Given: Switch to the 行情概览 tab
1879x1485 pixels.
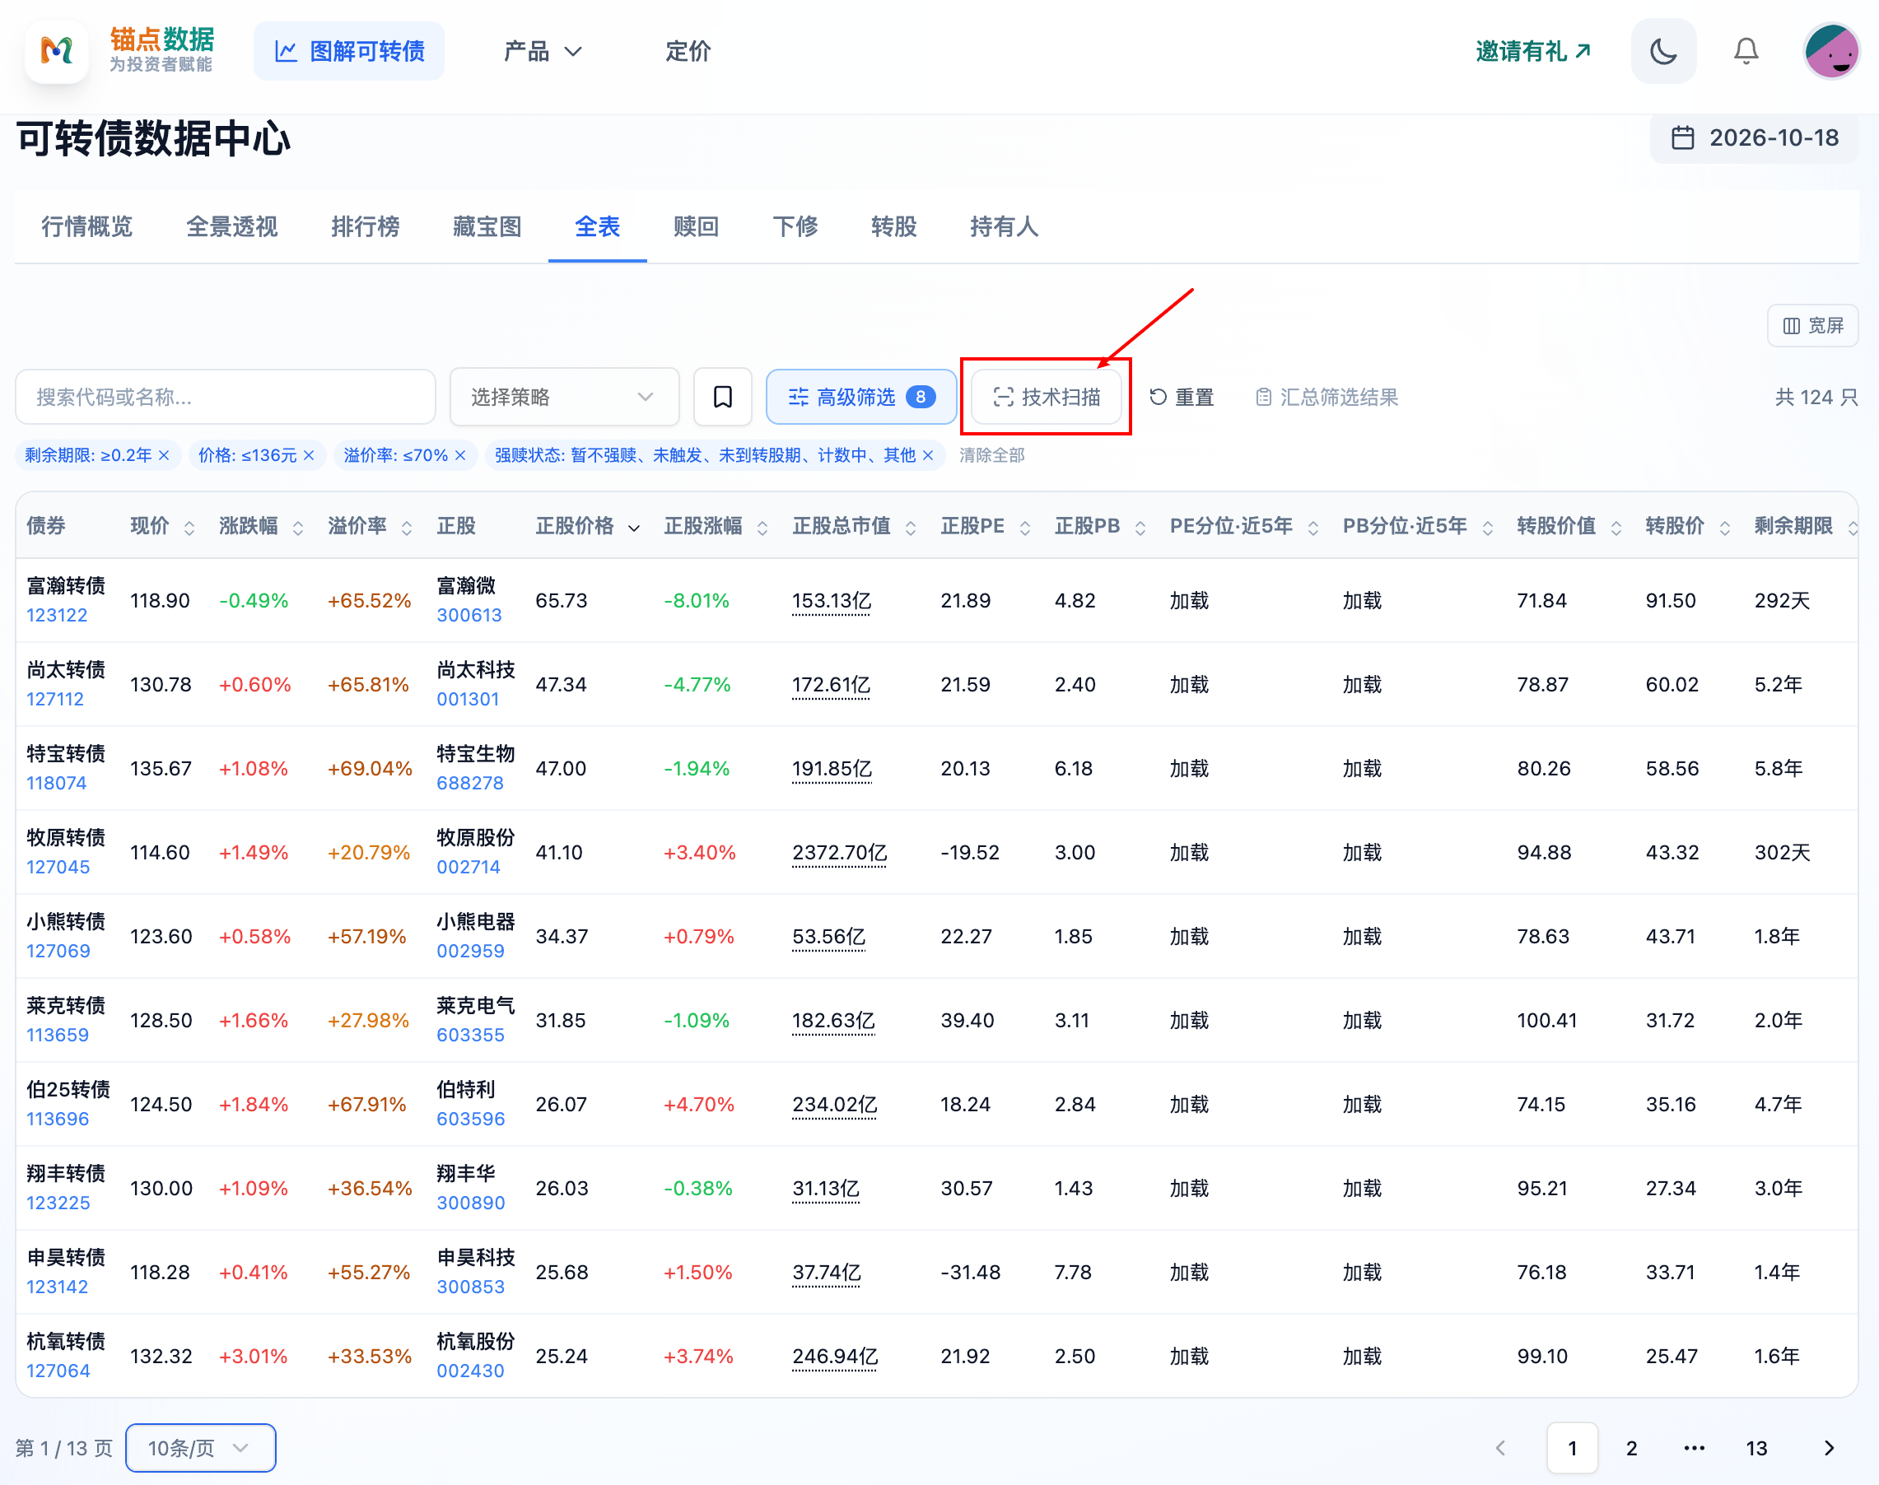Looking at the screenshot, I should point(87,227).
